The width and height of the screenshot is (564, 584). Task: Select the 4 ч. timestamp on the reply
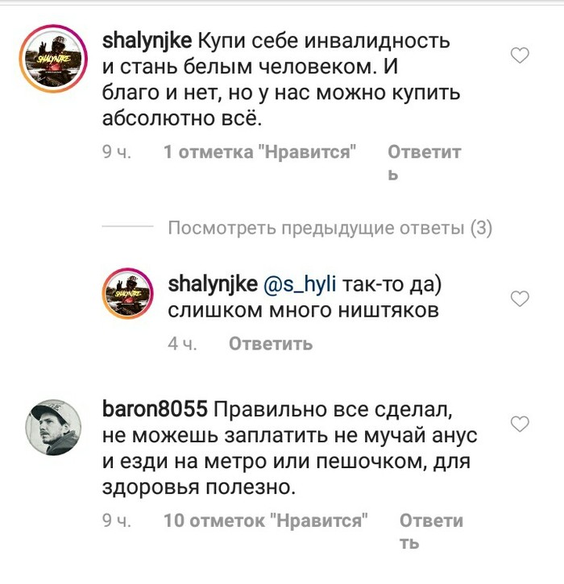coord(182,343)
